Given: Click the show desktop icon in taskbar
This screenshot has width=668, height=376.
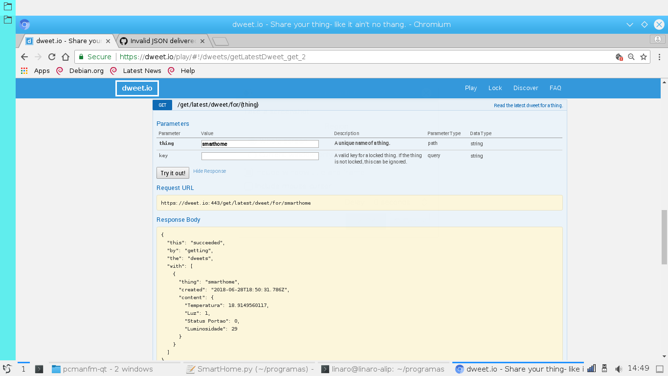Looking at the screenshot, I should pyautogui.click(x=659, y=369).
